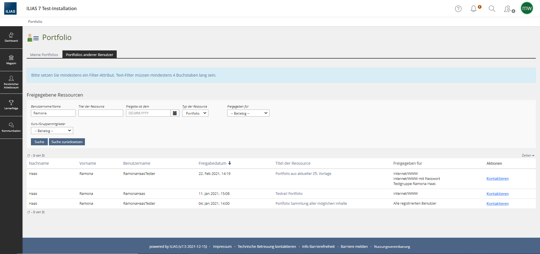Screen dimensions: 540x254
Task: Open the calendar date picker
Action: [x=175, y=113]
